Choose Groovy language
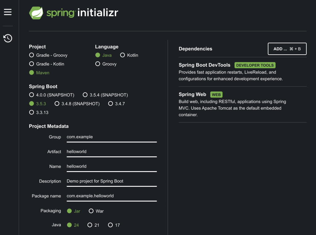Image resolution: width=316 pixels, height=235 pixels. (106, 64)
